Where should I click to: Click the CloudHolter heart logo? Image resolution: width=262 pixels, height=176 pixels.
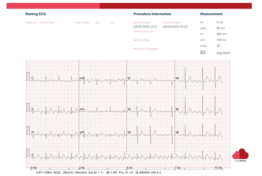(x=240, y=154)
